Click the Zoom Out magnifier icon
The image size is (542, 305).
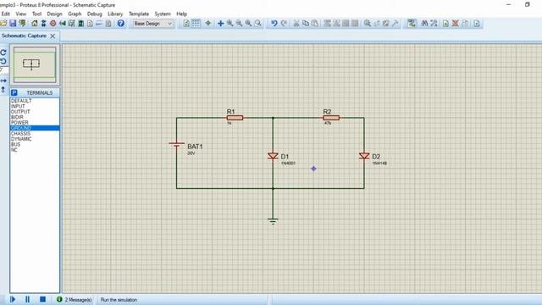click(x=239, y=23)
